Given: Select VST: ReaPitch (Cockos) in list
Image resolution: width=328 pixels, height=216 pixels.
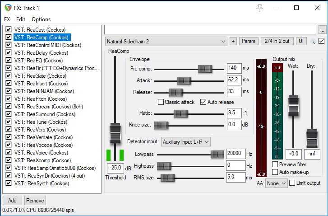Looking at the screenshot, I should [x=41, y=99].
